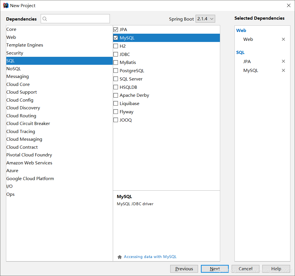The width and height of the screenshot is (295, 276).
Task: Choose Google Cloud Platform category
Action: 59,179
